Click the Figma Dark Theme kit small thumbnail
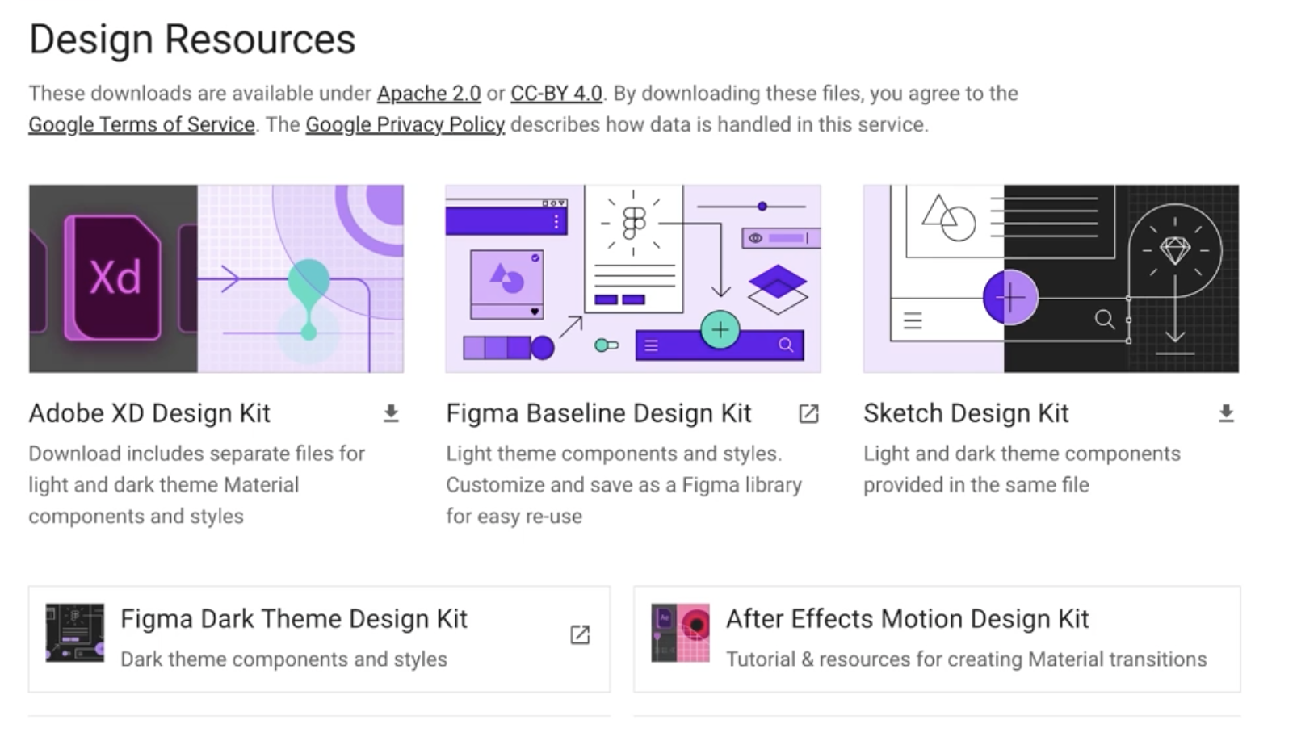1297x749 pixels. [75, 633]
